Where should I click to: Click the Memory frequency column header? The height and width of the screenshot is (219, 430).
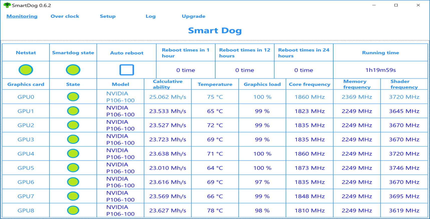pyautogui.click(x=357, y=84)
